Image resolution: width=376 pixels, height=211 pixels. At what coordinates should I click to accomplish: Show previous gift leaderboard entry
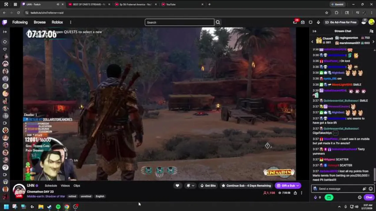click(312, 42)
